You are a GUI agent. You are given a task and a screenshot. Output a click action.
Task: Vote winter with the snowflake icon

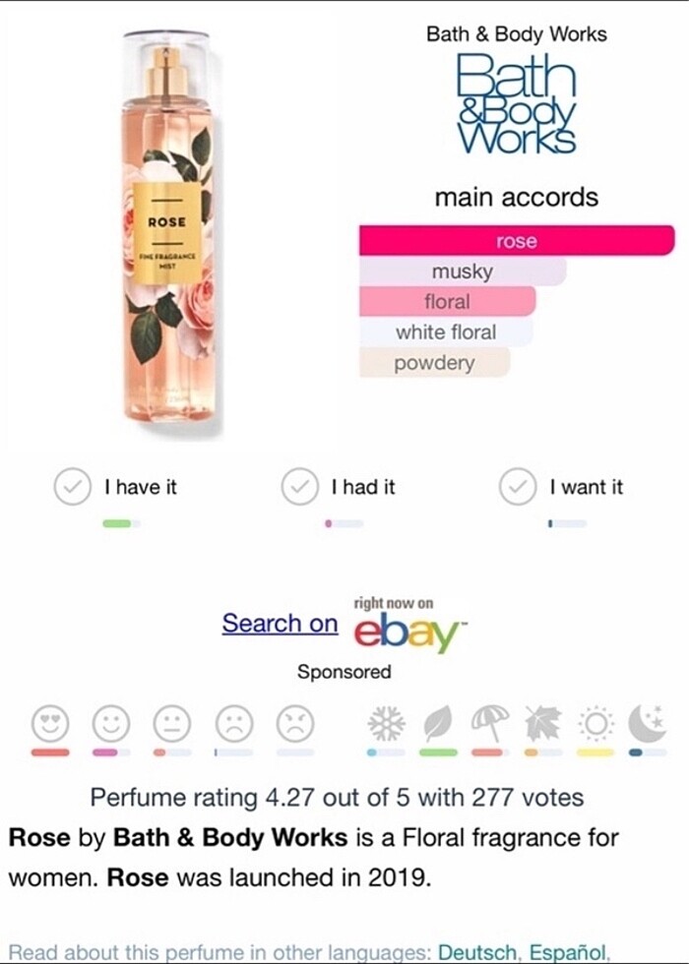[x=385, y=724]
